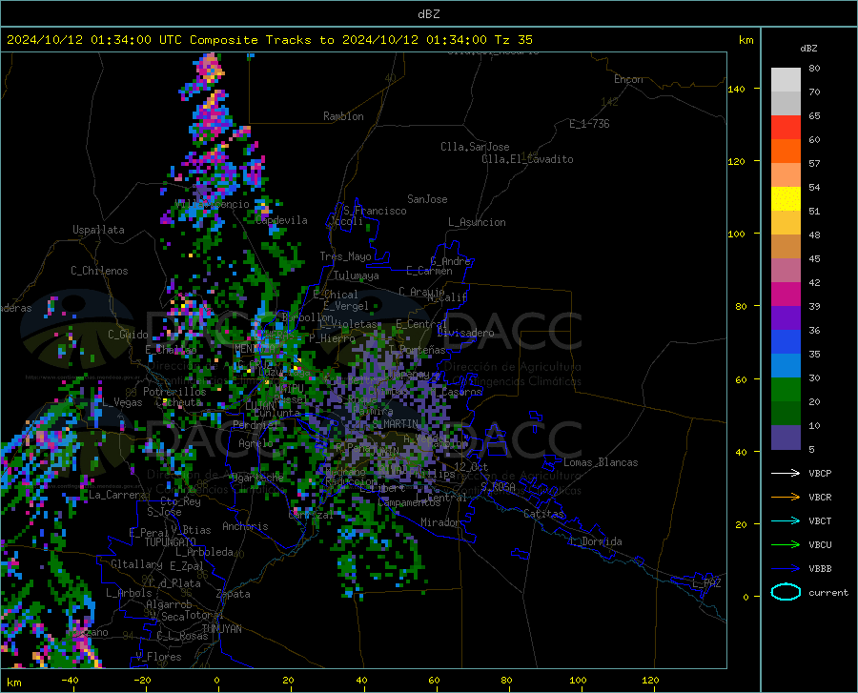Click the cyan VBCT arrow legend icon
The image size is (858, 693).
click(786, 520)
